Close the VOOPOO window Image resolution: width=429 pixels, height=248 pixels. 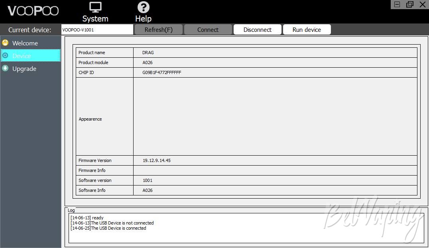click(x=423, y=4)
